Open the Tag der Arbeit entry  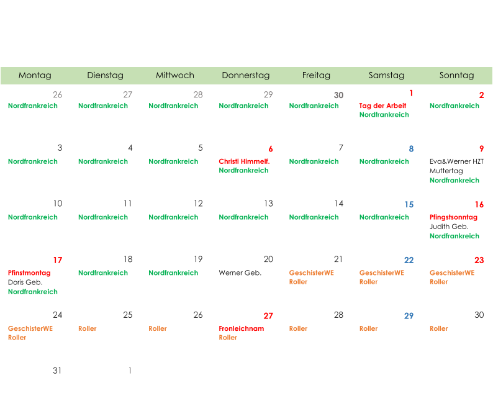(382, 106)
